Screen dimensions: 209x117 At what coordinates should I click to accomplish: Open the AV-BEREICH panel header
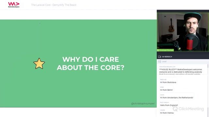point(183,57)
